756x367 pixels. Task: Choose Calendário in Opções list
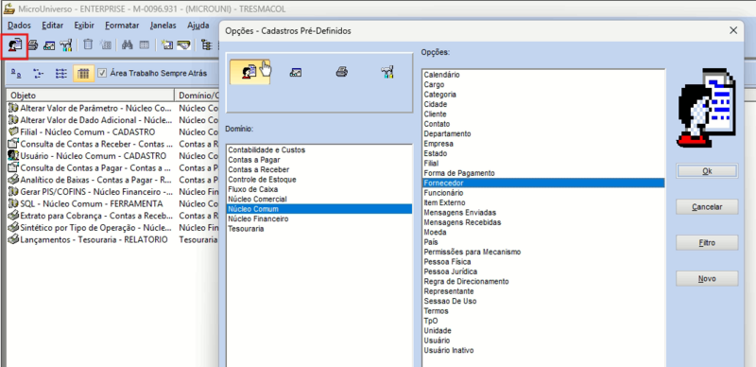[543, 75]
